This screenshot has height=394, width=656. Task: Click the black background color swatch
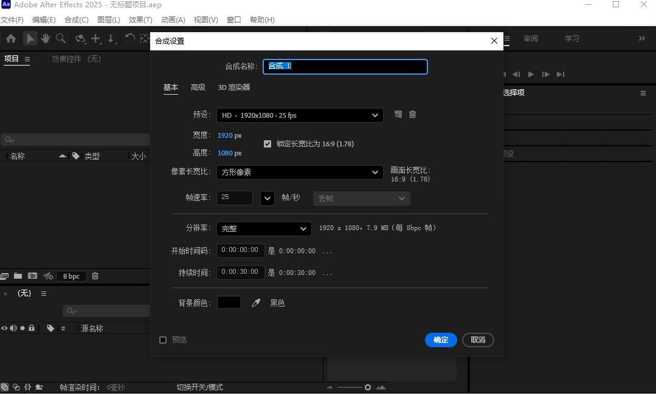pos(229,302)
